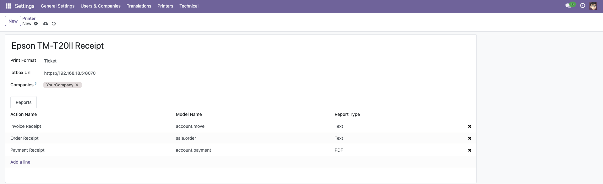603x184 pixels.
Task: Add a line to the reports table
Action: [20, 162]
